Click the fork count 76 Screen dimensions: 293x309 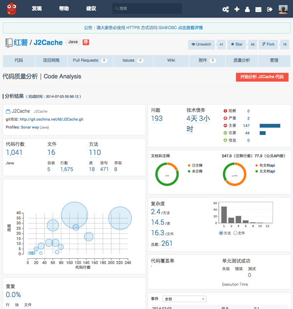[x=285, y=44]
